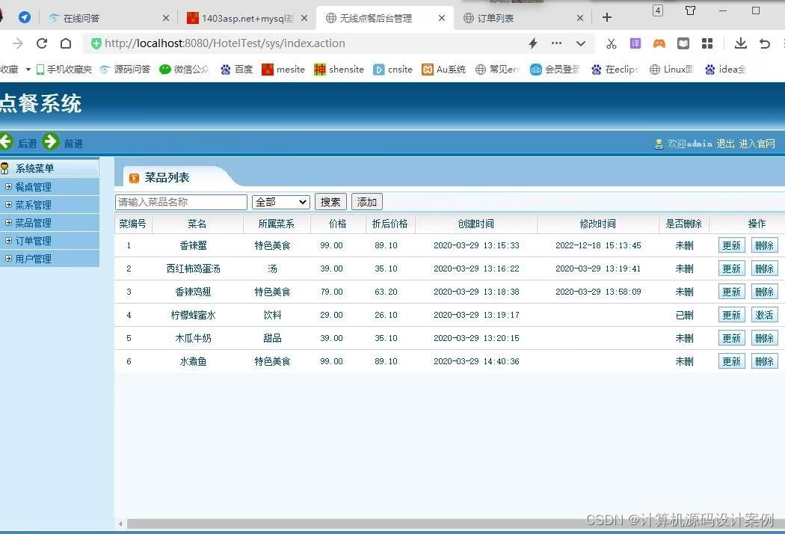Click the 添加 add button
The height and width of the screenshot is (534, 785).
click(367, 202)
